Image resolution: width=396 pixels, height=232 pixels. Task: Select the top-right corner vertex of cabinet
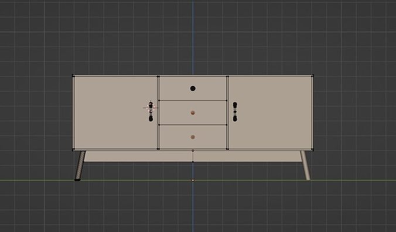(312, 76)
